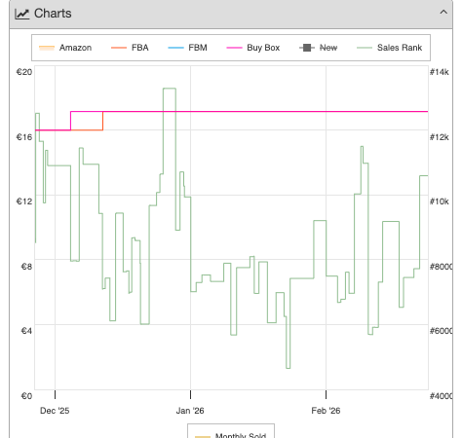Hide the Sales Rank series
The height and width of the screenshot is (438, 462).
pyautogui.click(x=389, y=48)
